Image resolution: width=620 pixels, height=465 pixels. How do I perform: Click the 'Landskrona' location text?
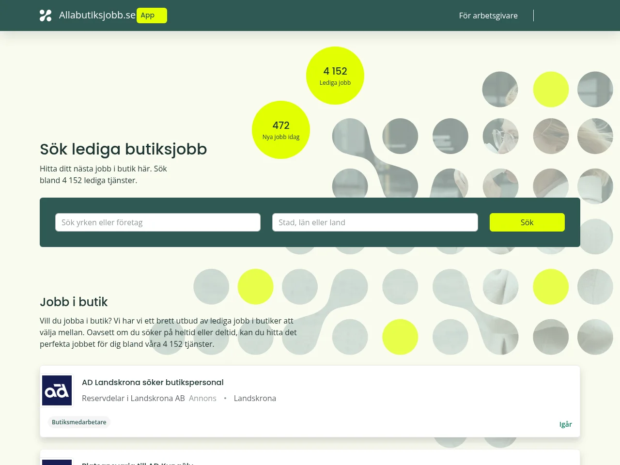click(255, 398)
